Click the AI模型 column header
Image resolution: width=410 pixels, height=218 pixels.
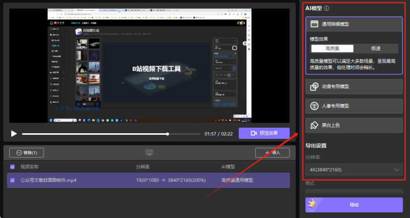[x=228, y=166]
